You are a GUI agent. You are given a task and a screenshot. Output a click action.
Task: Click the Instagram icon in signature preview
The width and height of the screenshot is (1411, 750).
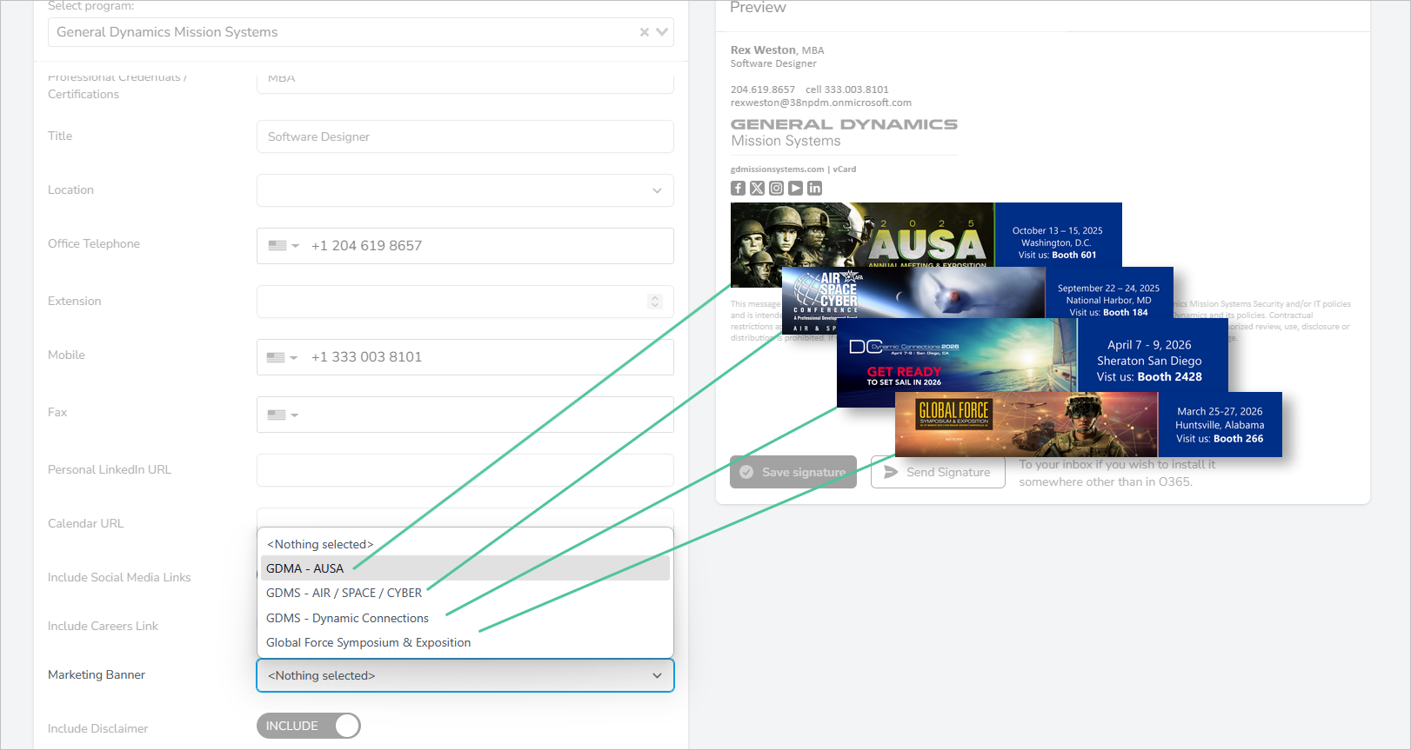(776, 189)
